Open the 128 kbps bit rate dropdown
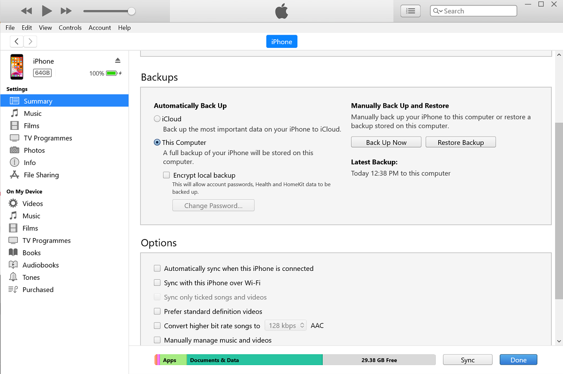The image size is (563, 374). (x=285, y=326)
